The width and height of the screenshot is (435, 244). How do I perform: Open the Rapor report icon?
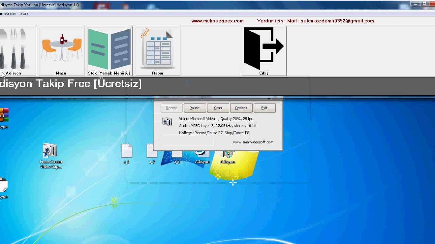pyautogui.click(x=158, y=51)
